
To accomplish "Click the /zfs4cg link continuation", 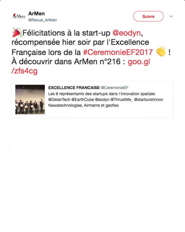I will click(24, 71).
